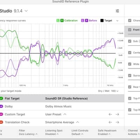Image resolution: width=140 pixels, height=140 pixels.
Task: Expand the curve legend options chevron
Action: coord(117,21)
